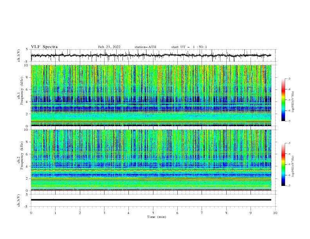Click inside the ch.1 spectrogram panel

point(151,95)
